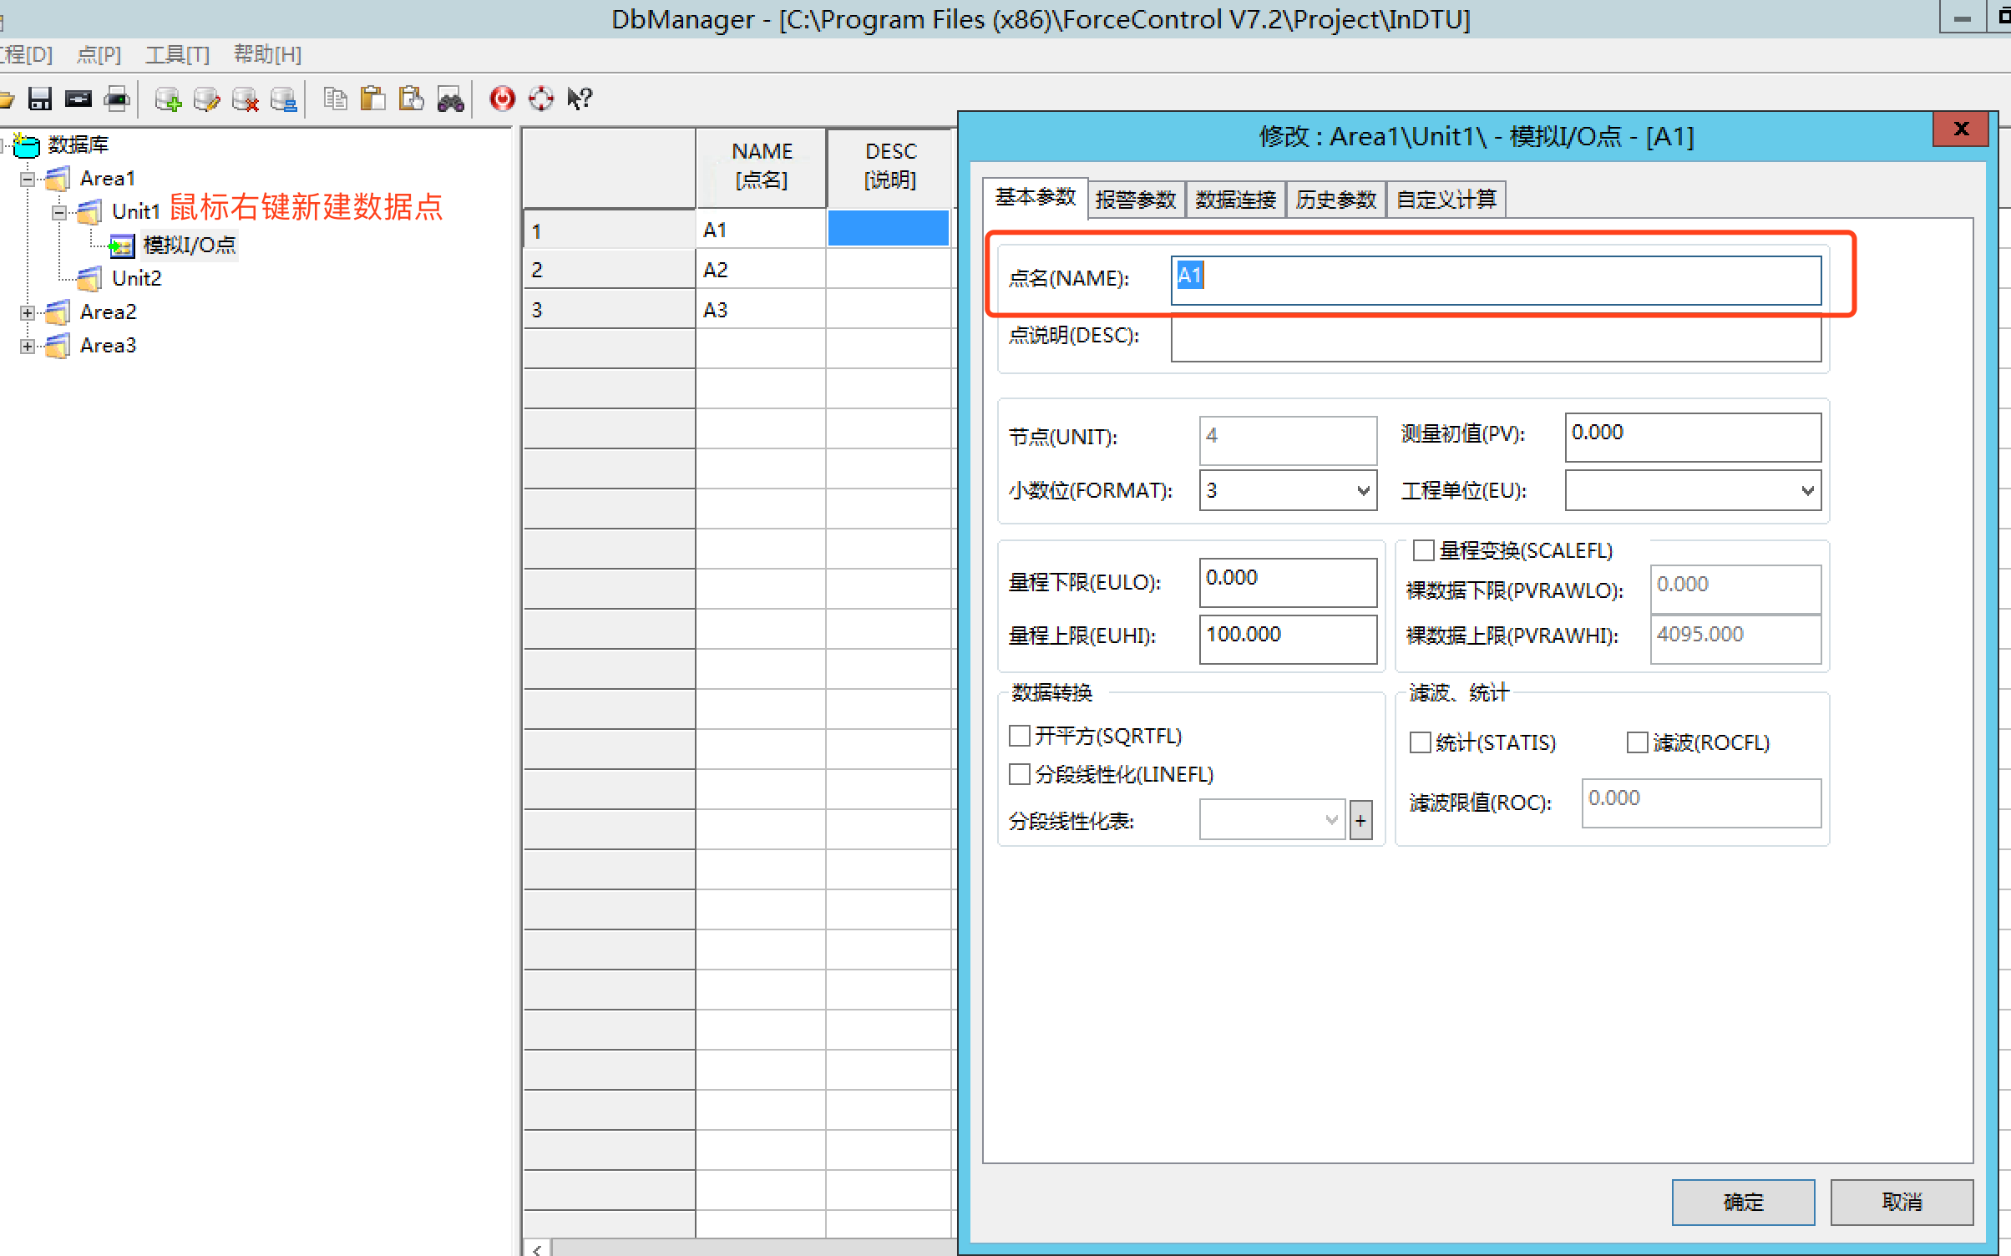Screen dimensions: 2011x1256
Task: Enable the 滤波(ROCFL) checkbox
Action: [1637, 742]
